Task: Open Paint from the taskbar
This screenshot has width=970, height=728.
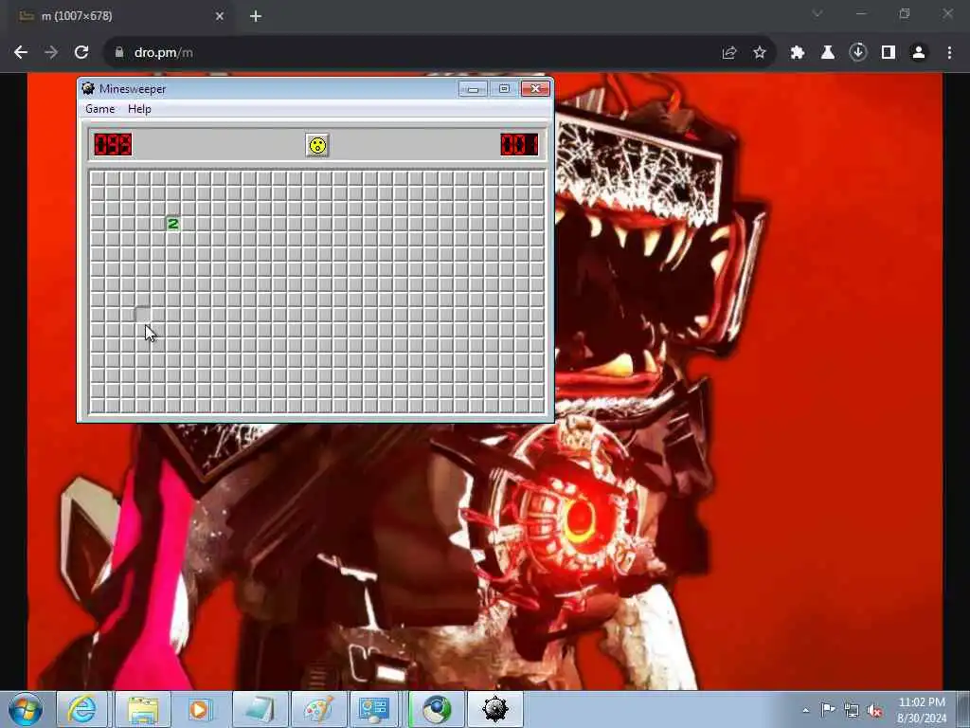Action: pos(319,709)
